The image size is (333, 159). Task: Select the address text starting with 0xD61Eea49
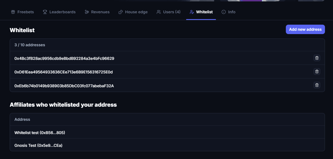point(63,72)
